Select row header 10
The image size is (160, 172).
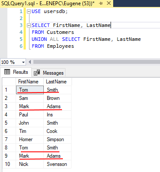point(9,164)
